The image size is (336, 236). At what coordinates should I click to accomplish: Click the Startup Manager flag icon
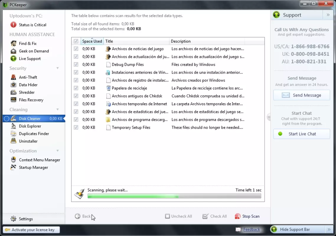pos(14,167)
